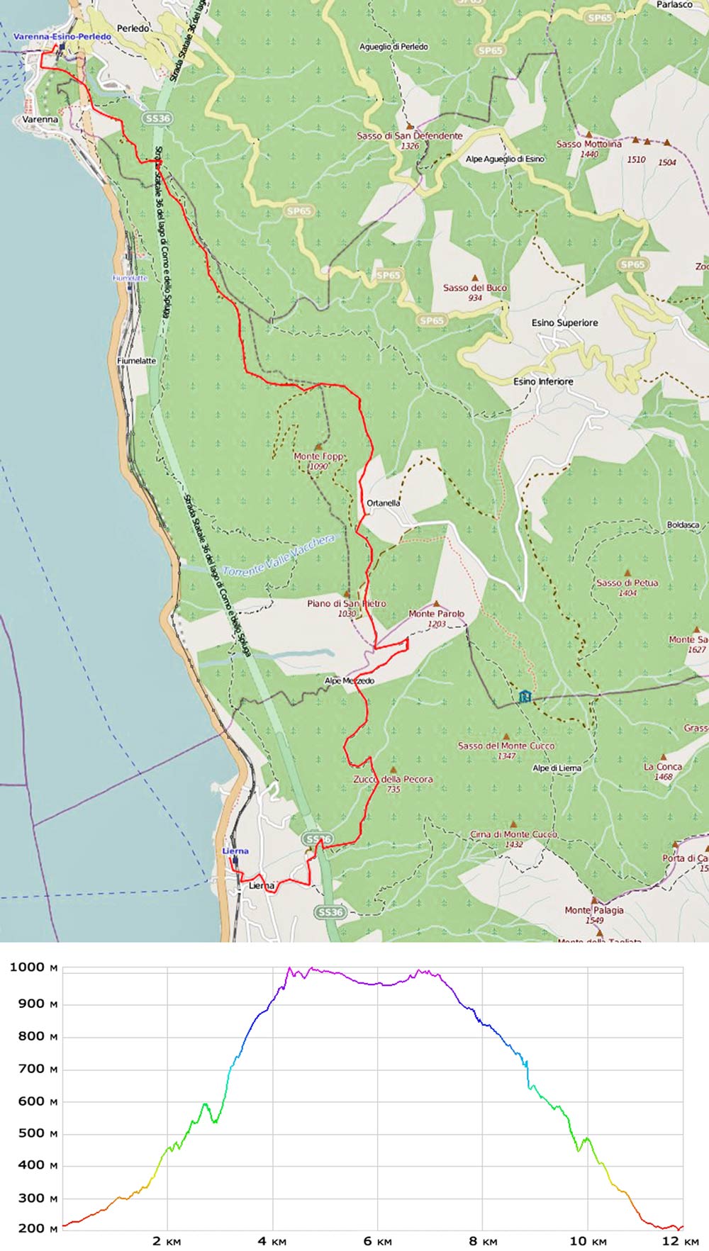Click the Fiumelatte town label
The image size is (709, 1251).
(136, 361)
